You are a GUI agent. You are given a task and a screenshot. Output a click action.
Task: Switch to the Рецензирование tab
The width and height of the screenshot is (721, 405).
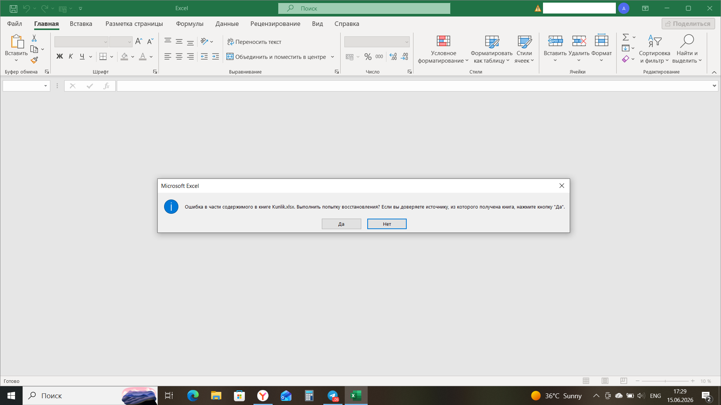[x=275, y=24]
